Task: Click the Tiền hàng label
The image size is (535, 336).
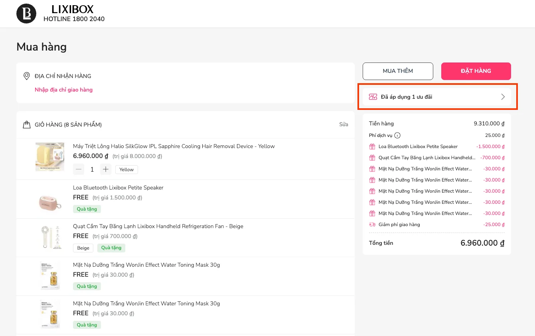Action: click(381, 124)
